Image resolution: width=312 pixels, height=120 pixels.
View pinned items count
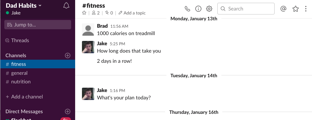109,13
